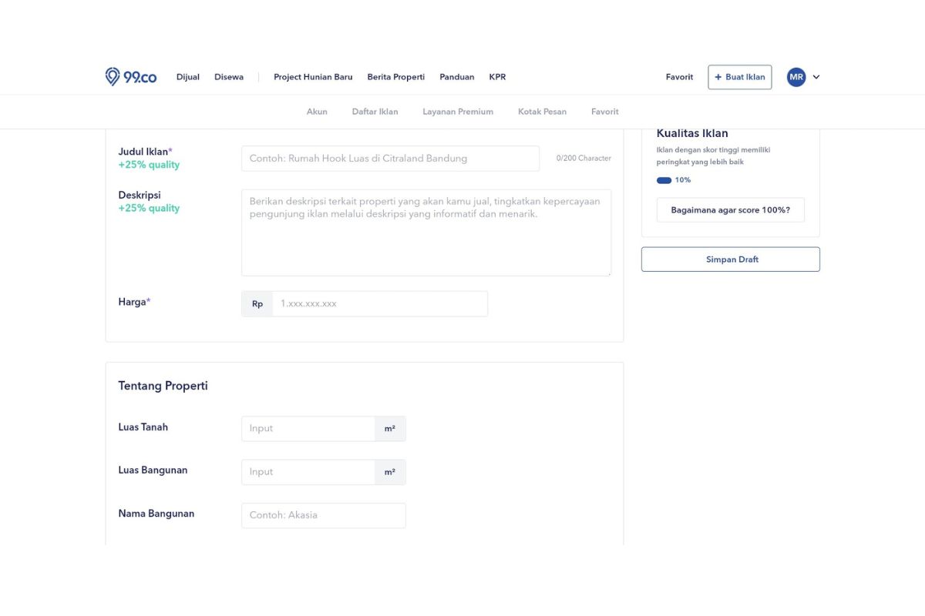Expand the account dropdown chevron
Image resolution: width=925 pixels, height=616 pixels.
click(816, 77)
